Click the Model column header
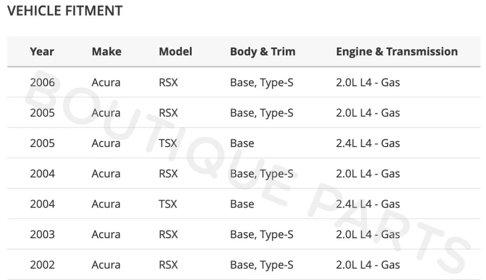Screen dimensions: 486x280 coord(175,51)
